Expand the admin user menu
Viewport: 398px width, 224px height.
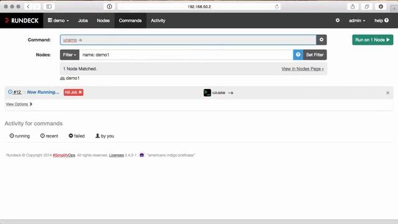click(x=357, y=21)
